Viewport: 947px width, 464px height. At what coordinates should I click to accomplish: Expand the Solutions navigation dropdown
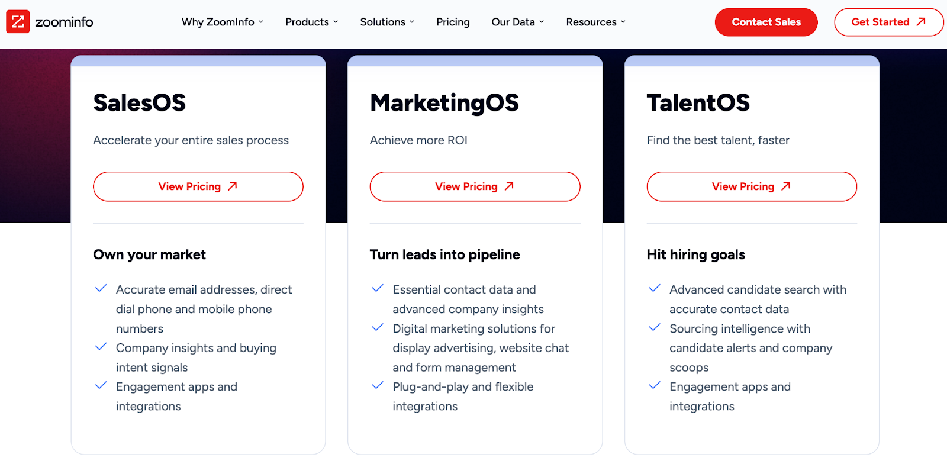pos(387,22)
